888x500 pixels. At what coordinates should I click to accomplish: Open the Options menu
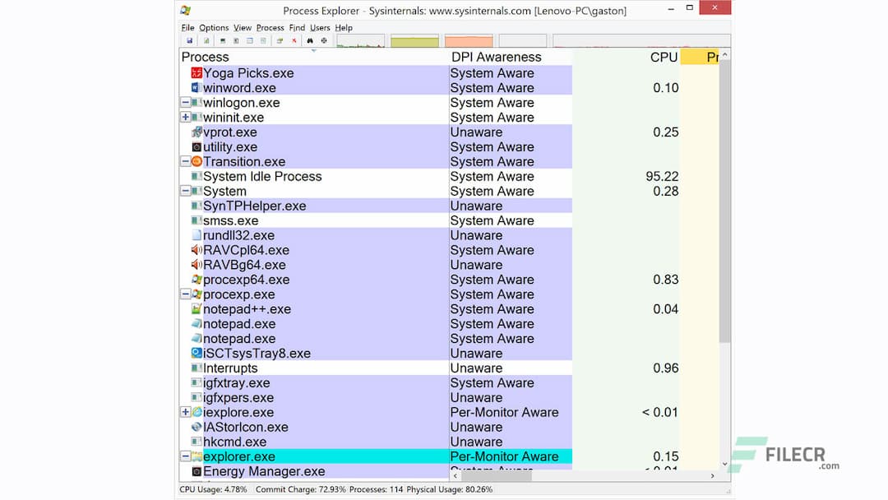(213, 27)
